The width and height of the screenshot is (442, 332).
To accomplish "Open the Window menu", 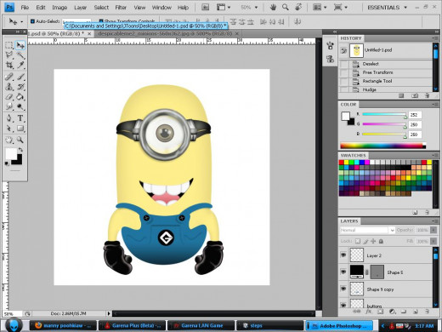I will (161, 8).
